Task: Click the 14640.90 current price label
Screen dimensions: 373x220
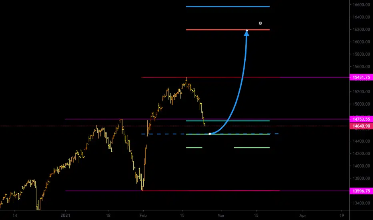Action: point(361,126)
